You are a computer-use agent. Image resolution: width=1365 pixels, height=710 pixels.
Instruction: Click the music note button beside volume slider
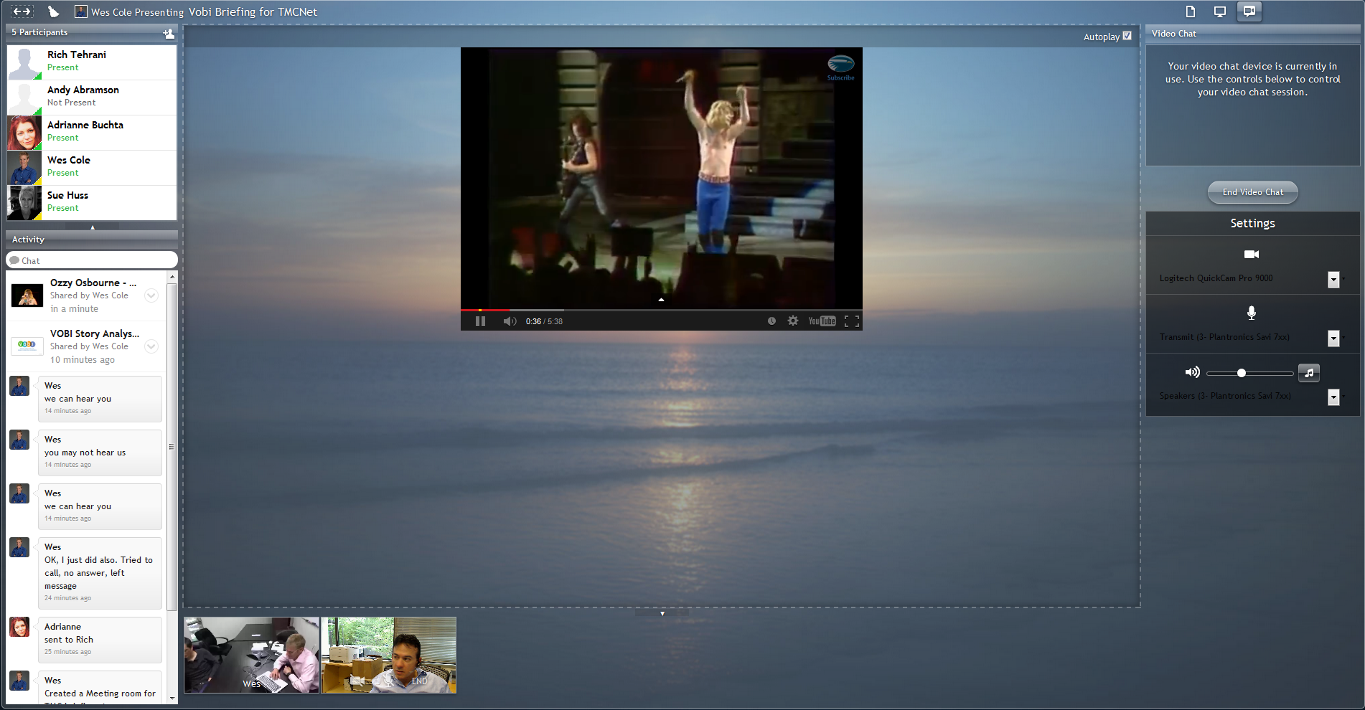pyautogui.click(x=1309, y=373)
